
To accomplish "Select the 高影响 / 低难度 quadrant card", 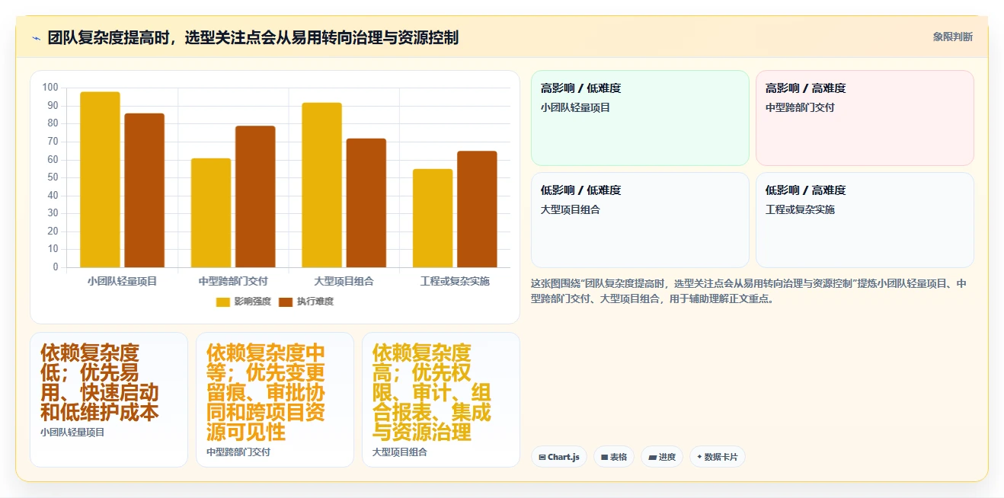I will pyautogui.click(x=640, y=118).
